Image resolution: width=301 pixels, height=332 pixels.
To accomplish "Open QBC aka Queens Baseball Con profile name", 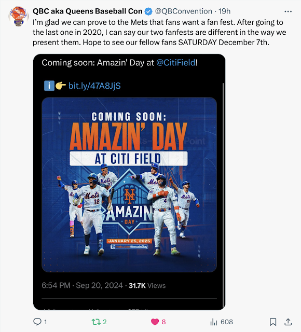I will tap(88, 11).
